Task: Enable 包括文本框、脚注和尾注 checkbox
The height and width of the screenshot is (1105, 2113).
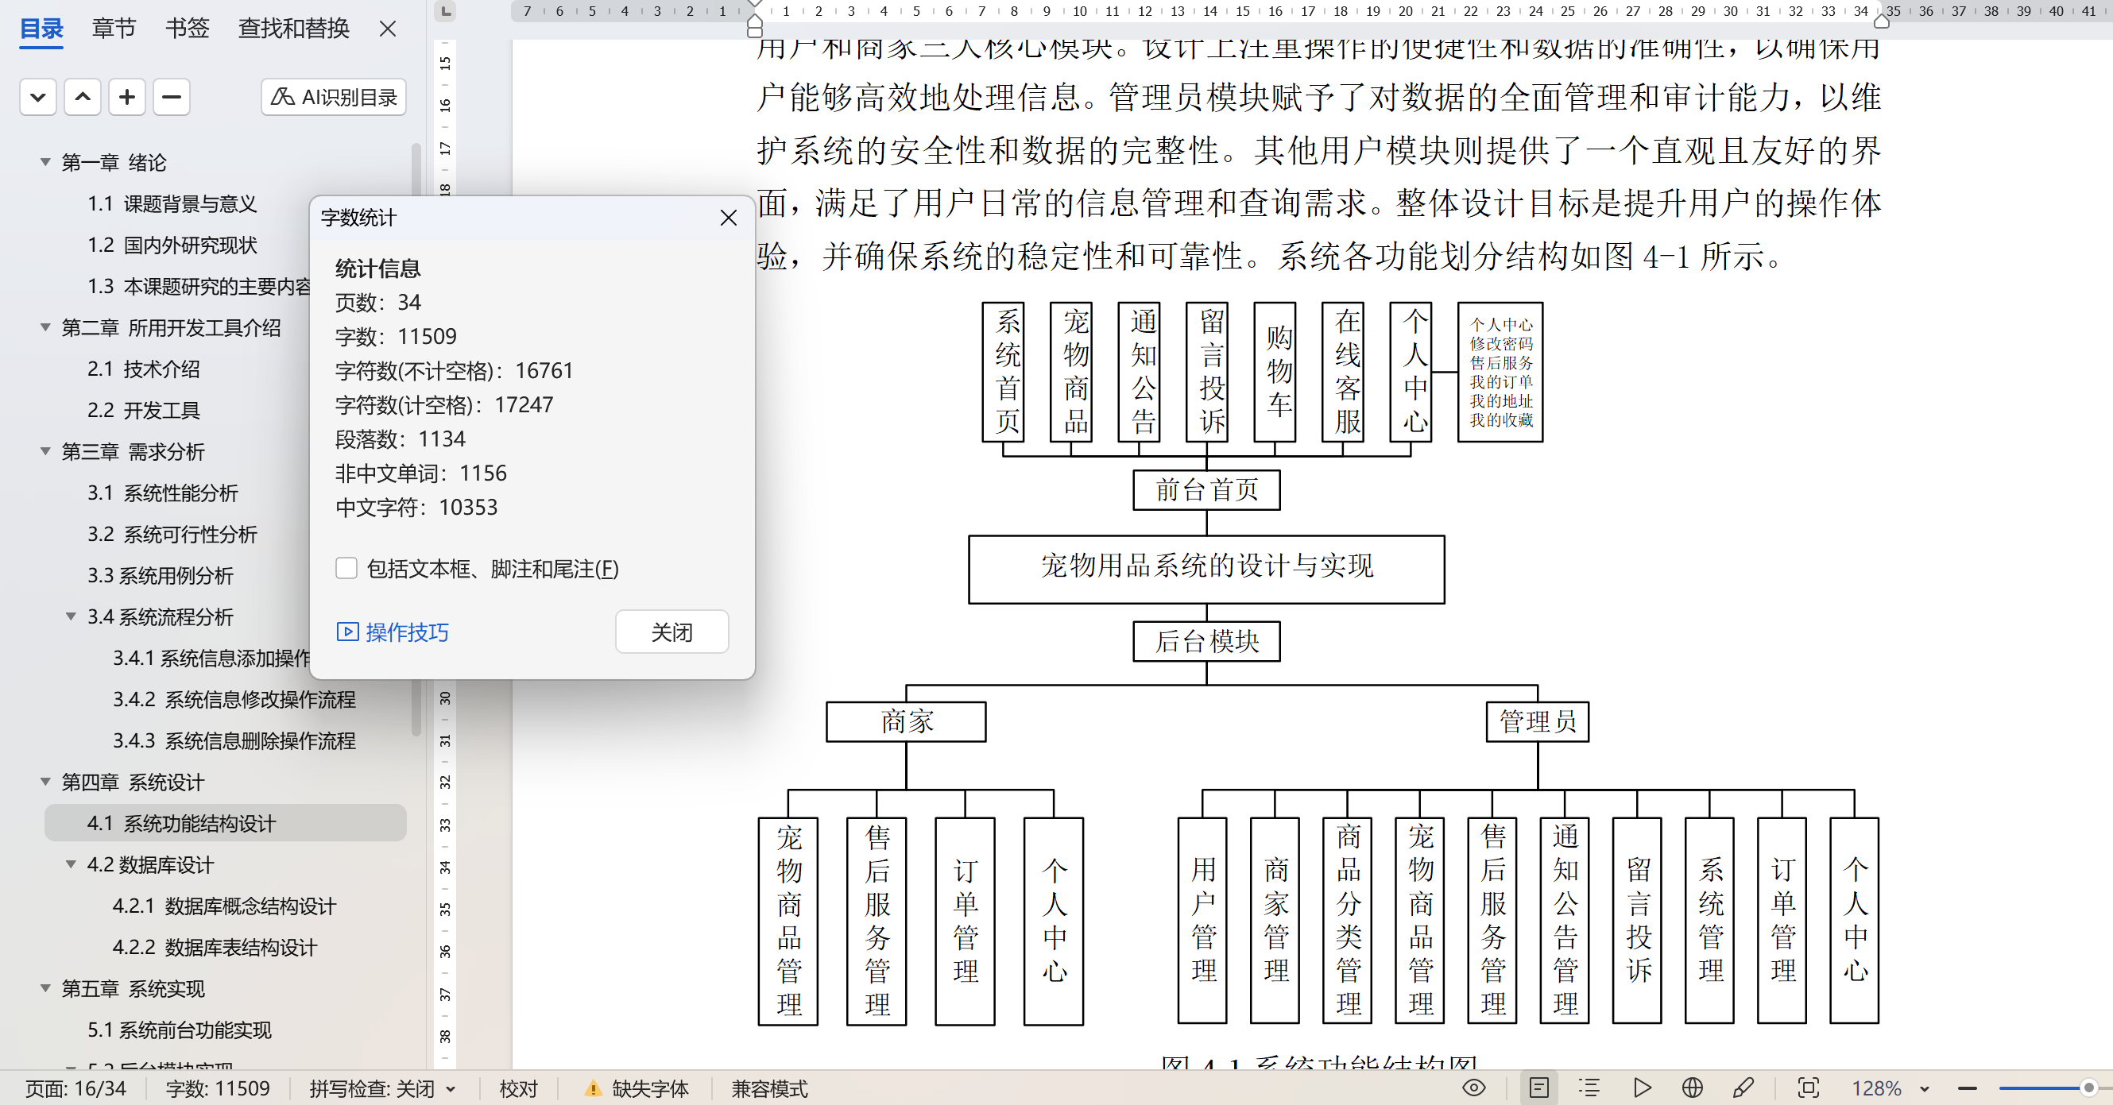Action: click(x=346, y=568)
